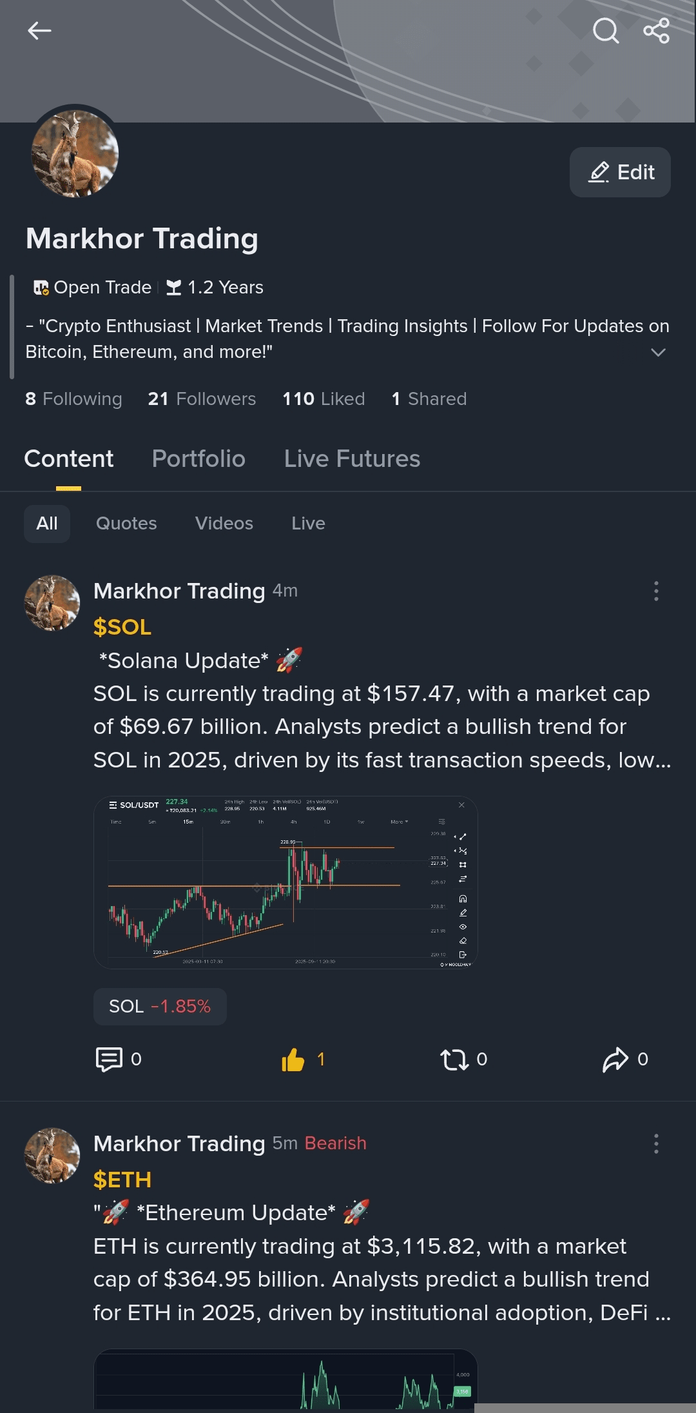Switch to the Live Futures tab

[352, 459]
